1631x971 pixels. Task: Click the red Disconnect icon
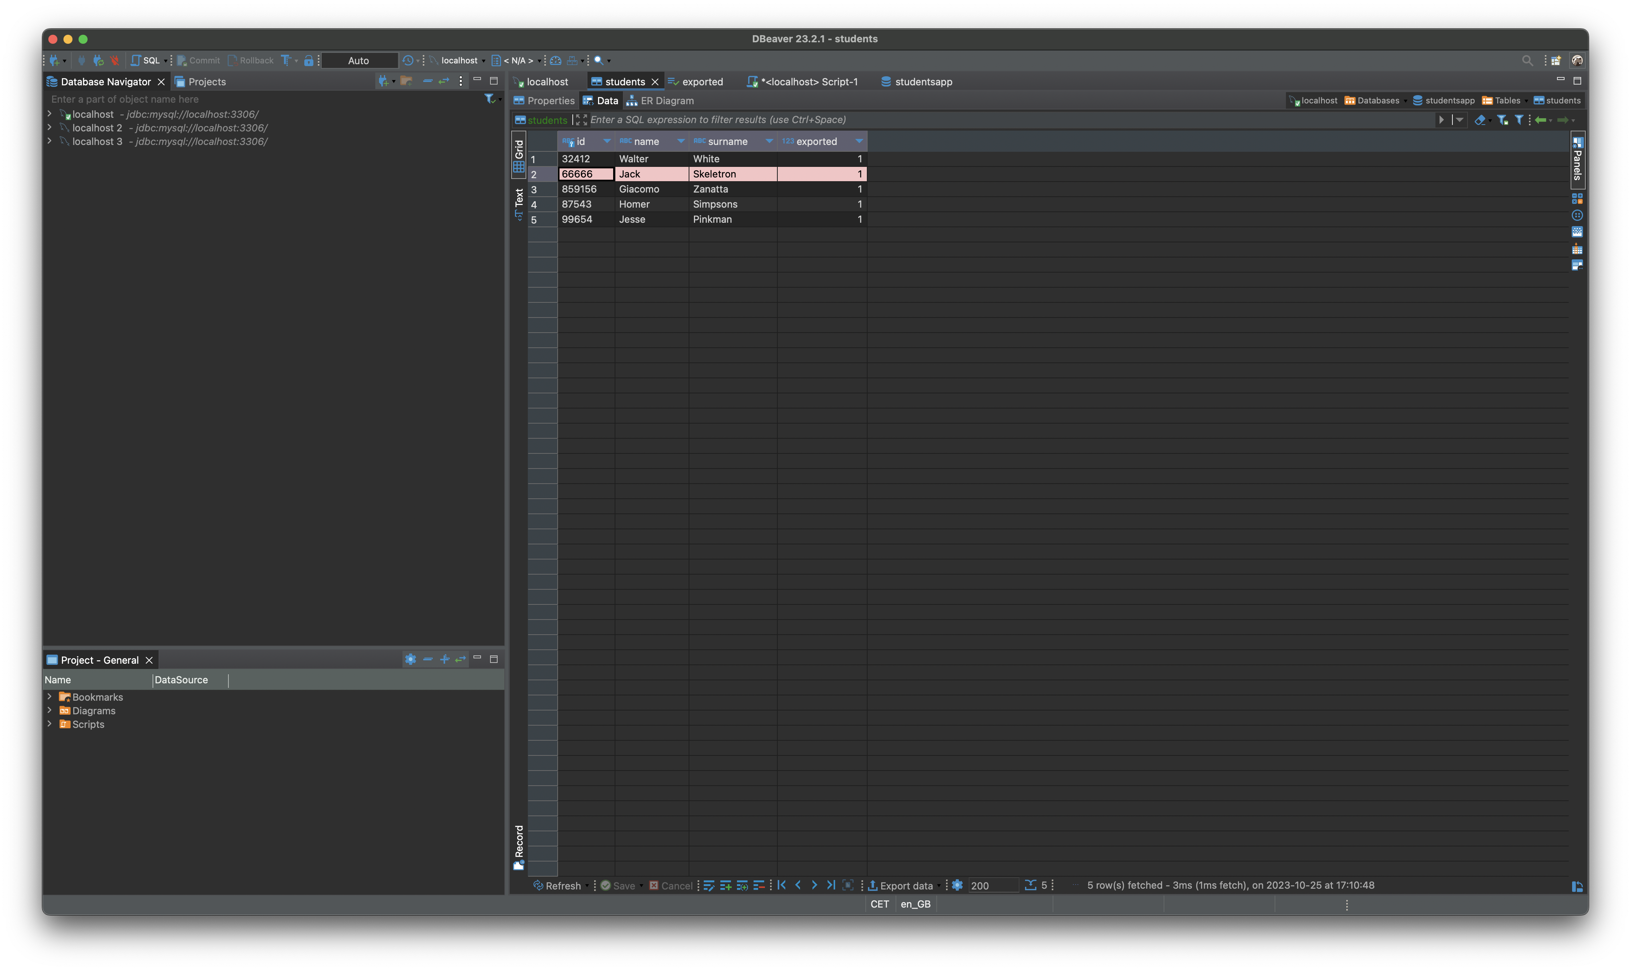point(115,60)
